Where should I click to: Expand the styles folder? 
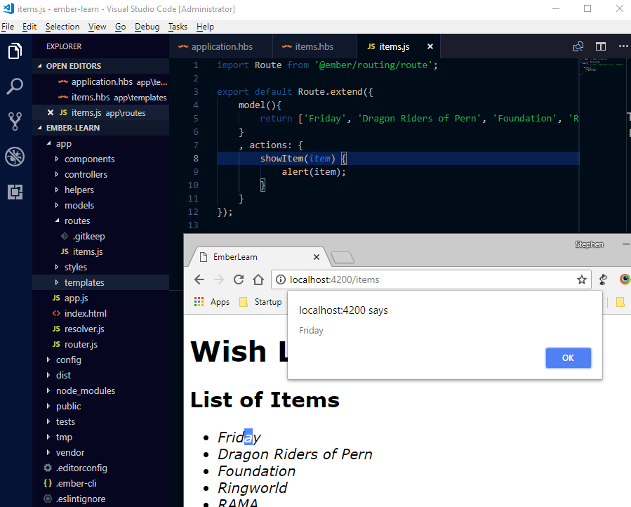pos(57,267)
